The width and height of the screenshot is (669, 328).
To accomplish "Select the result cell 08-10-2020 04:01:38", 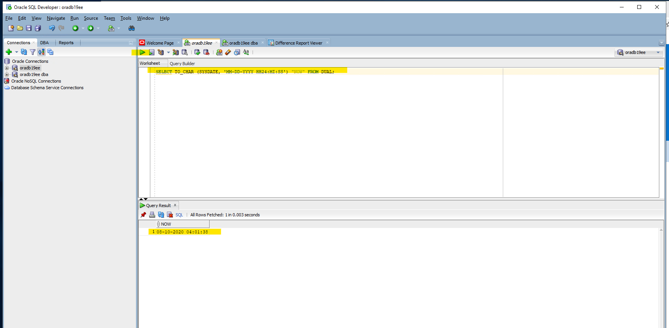I will pos(182,232).
